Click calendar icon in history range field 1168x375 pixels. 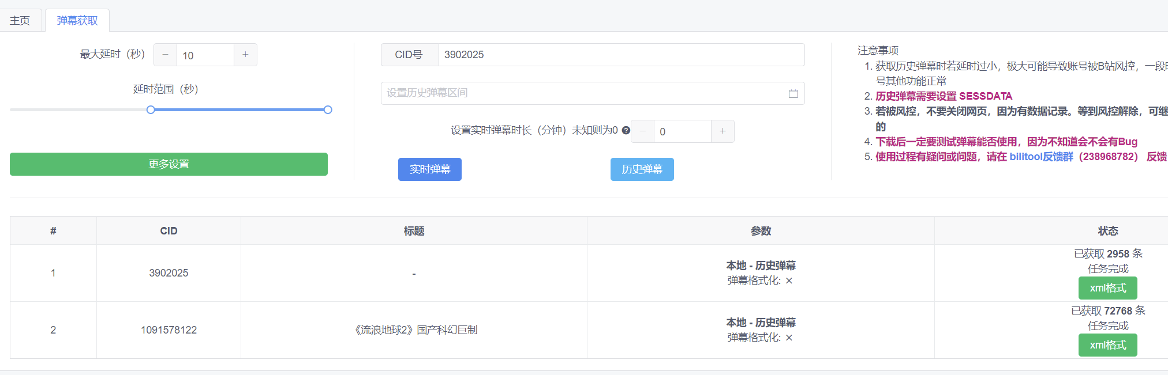(793, 93)
